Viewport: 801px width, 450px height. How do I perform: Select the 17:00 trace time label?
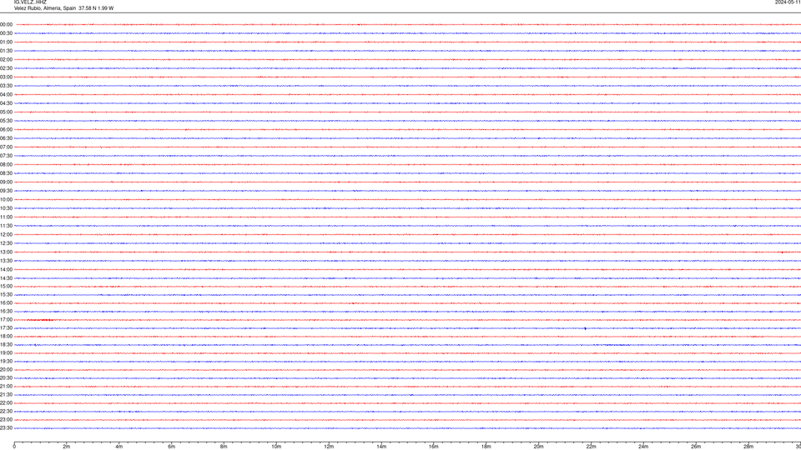[x=6, y=319]
